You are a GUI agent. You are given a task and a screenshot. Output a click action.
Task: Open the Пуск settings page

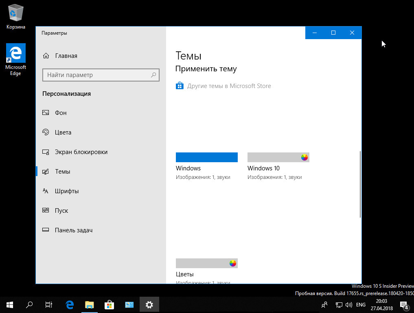pyautogui.click(x=101, y=210)
